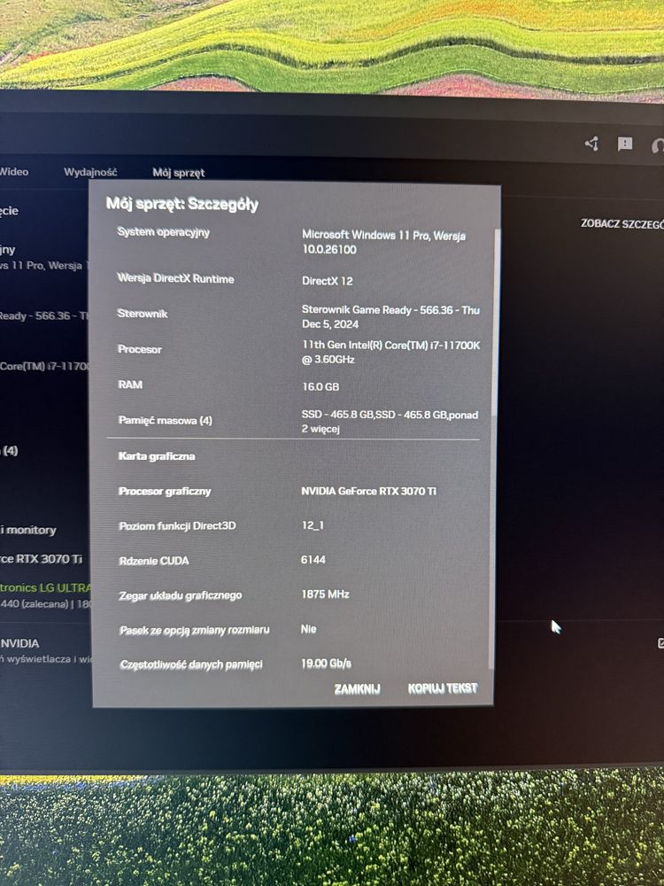Click 'tronics LG ULTRA' monitor text behind dialog
The height and width of the screenshot is (886, 664).
45,587
